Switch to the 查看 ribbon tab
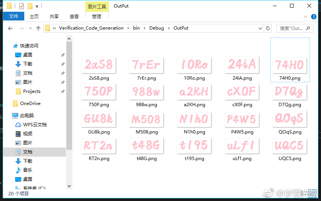 click(74, 16)
